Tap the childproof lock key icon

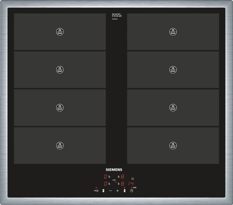click(96, 191)
